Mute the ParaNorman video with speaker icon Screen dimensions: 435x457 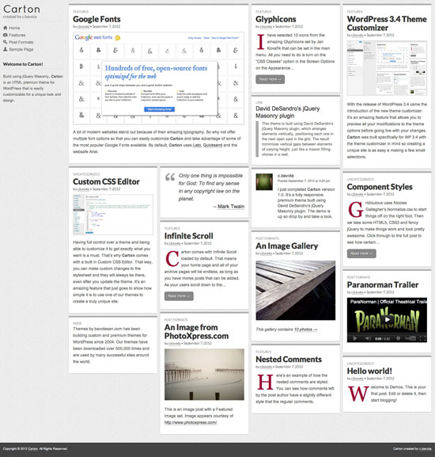tap(368, 338)
